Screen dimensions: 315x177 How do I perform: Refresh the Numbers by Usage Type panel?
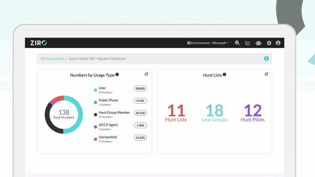point(146,74)
